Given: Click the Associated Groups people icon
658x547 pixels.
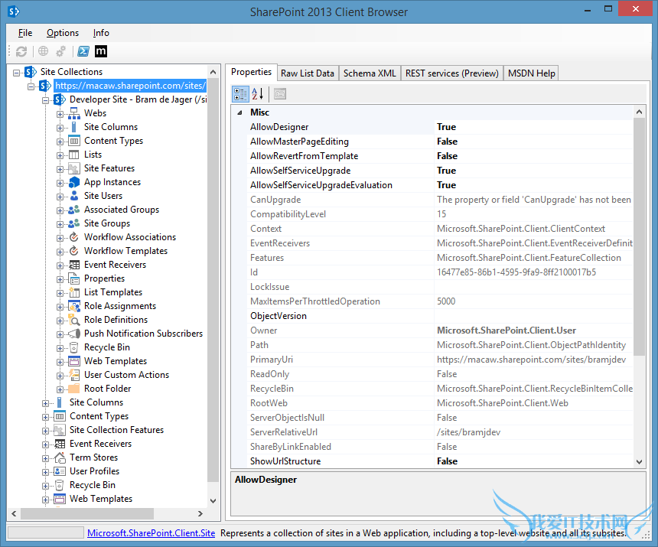Looking at the screenshot, I should click(x=74, y=210).
